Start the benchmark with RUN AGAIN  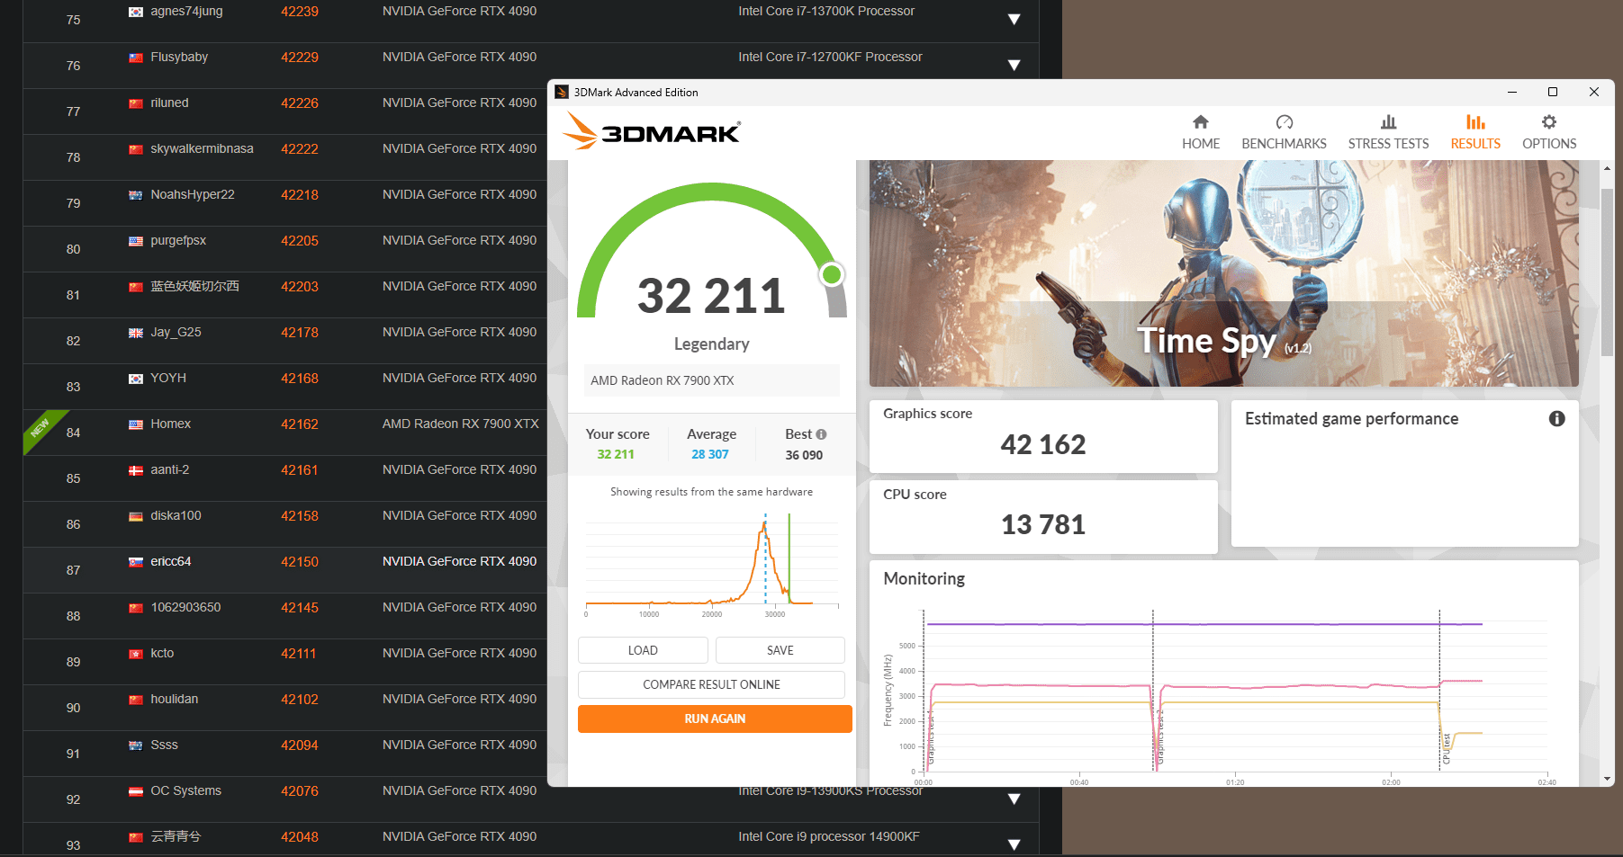(715, 719)
